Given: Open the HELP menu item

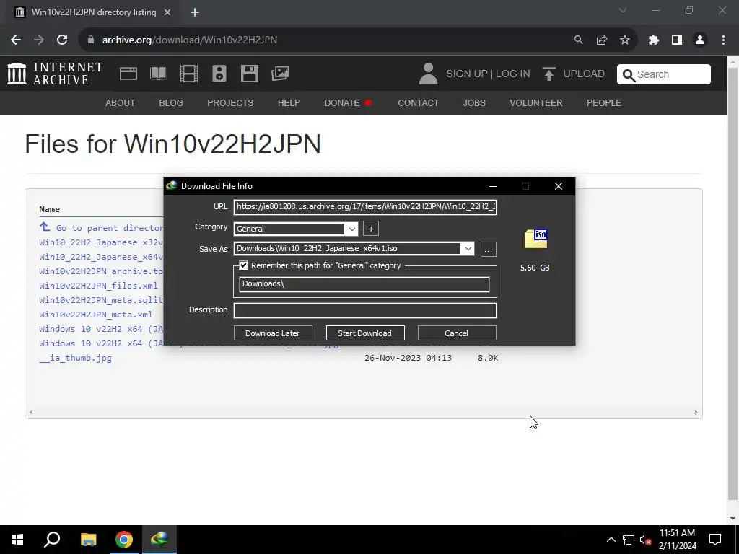Looking at the screenshot, I should pos(289,102).
